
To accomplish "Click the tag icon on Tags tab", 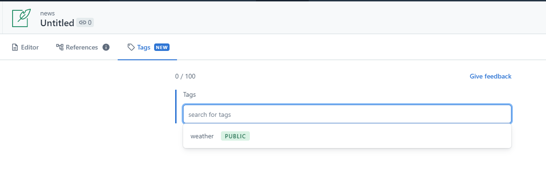I will tap(131, 47).
